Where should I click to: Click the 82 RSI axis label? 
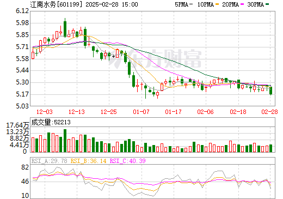25,167
